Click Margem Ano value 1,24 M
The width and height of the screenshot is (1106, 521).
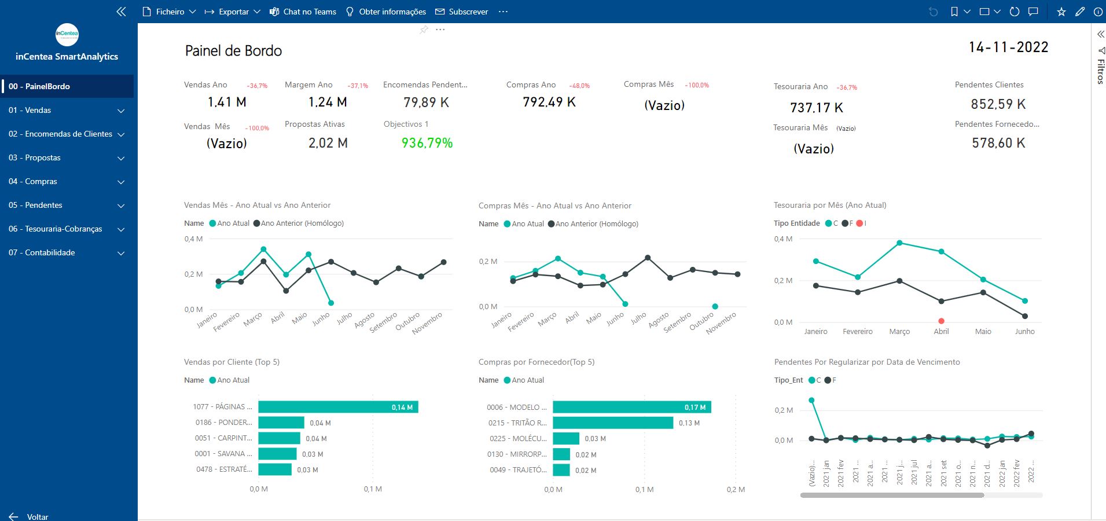tap(328, 102)
